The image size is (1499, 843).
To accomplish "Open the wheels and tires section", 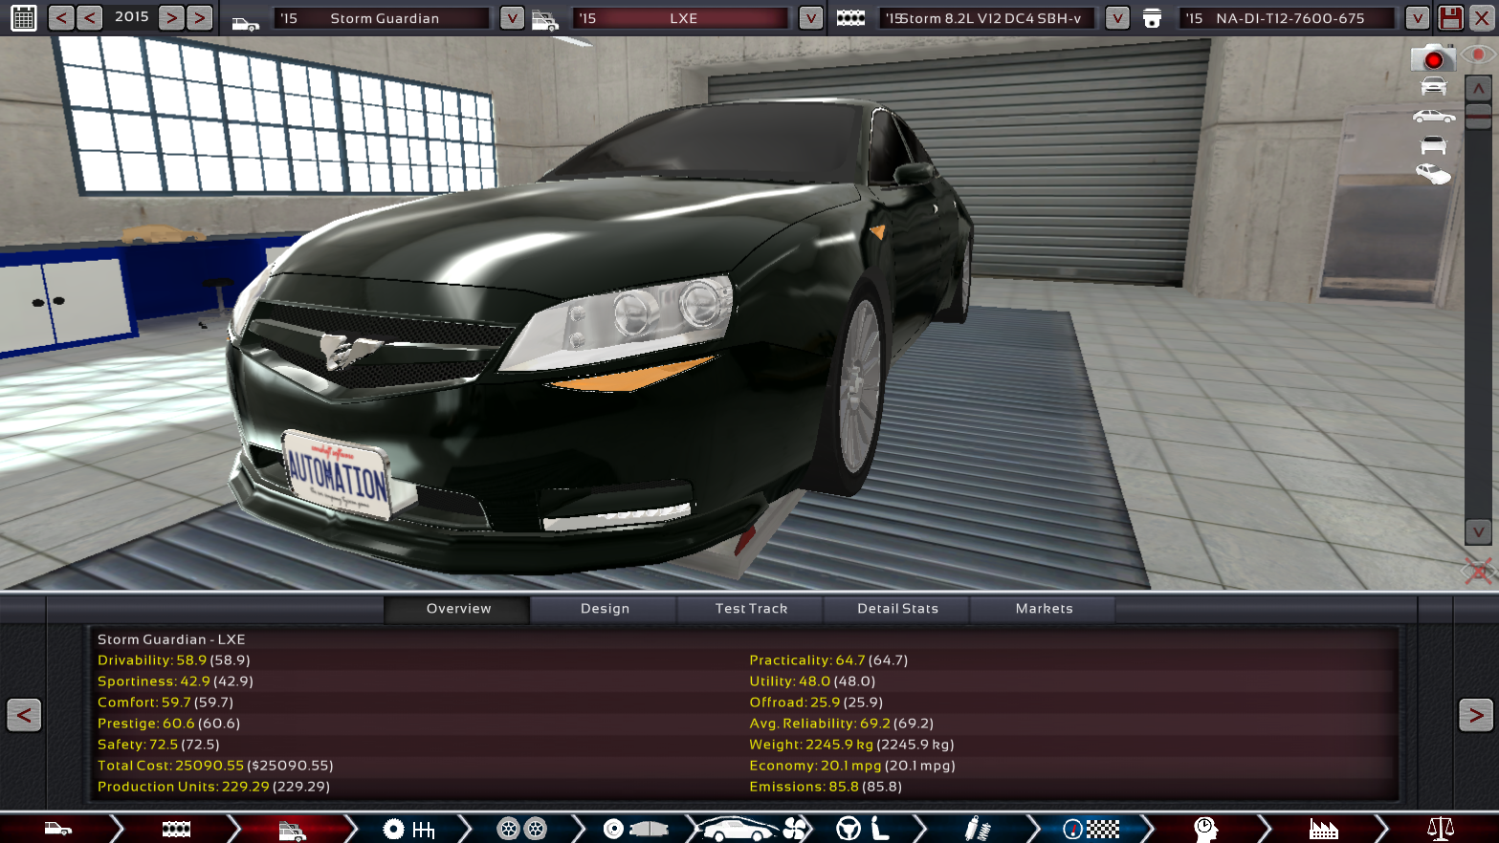I will coord(521,829).
